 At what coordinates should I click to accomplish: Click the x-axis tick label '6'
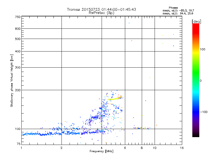click(125, 148)
